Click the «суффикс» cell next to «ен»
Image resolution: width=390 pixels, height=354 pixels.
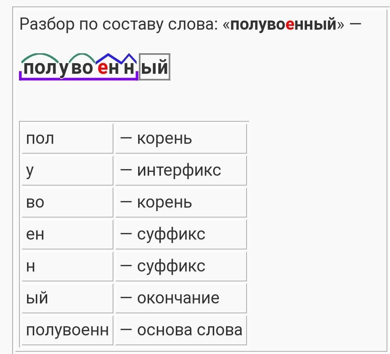(181, 235)
